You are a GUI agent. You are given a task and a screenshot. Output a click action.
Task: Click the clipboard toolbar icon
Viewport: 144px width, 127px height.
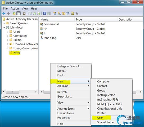tap(24, 13)
